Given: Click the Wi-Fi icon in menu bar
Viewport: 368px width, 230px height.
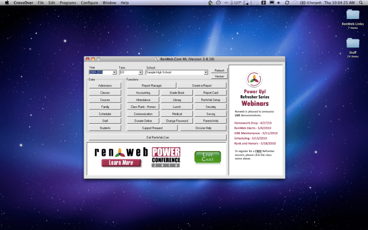Looking at the screenshot, I should (295, 3).
